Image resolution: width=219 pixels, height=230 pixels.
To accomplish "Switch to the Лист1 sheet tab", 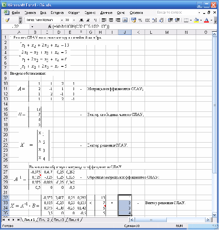I will click(x=29, y=219).
